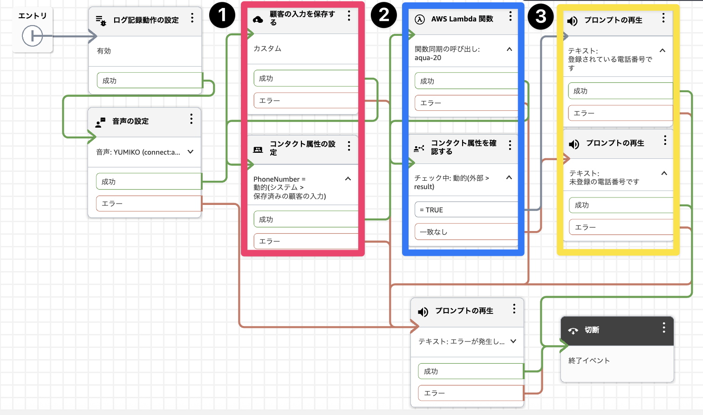Screen dimensions: 703x415
Task: Select the エラー output of AWS Lambda 関数
Action: [x=467, y=103]
